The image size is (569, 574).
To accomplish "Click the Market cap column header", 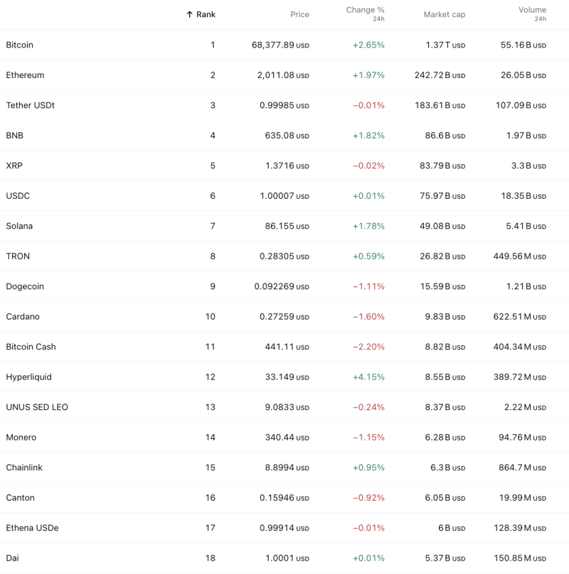I will [445, 14].
